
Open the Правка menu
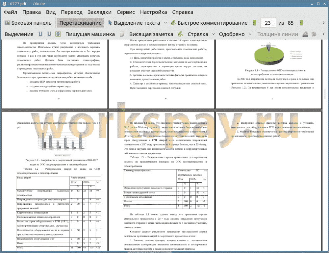(x=32, y=12)
